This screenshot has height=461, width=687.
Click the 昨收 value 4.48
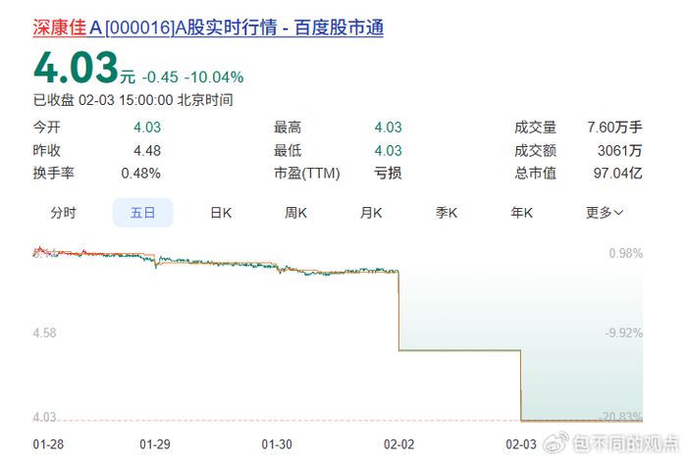point(147,151)
